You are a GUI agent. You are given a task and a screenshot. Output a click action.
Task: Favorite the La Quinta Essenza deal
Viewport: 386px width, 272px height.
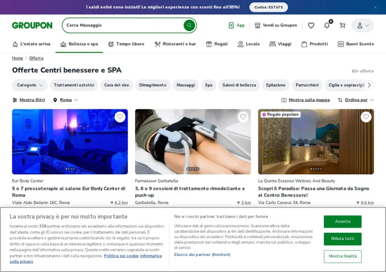(366, 116)
